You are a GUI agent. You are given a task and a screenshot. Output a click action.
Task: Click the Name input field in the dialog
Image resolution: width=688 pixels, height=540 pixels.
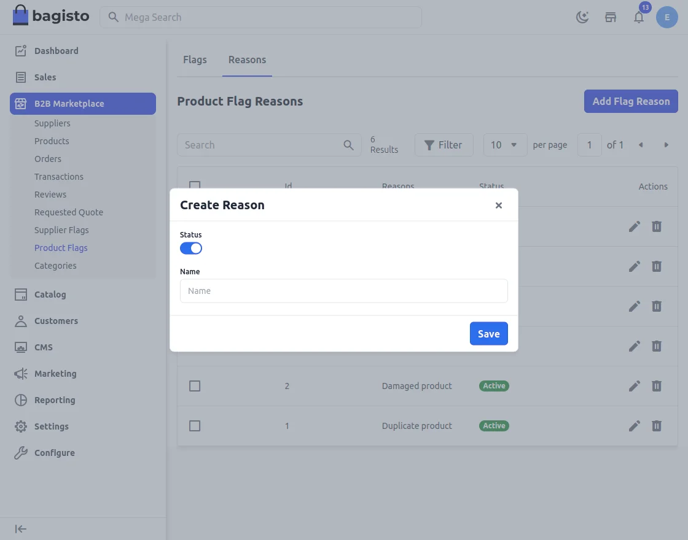tap(343, 290)
